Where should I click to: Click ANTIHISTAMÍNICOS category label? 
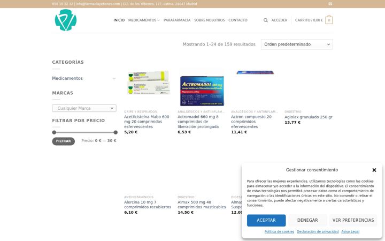point(138,197)
